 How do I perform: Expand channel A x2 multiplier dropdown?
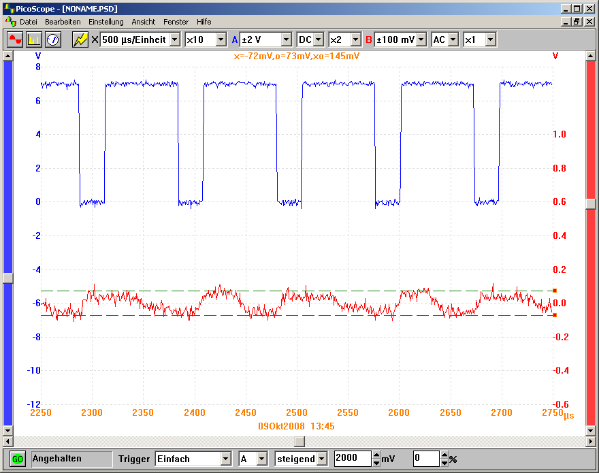point(355,39)
